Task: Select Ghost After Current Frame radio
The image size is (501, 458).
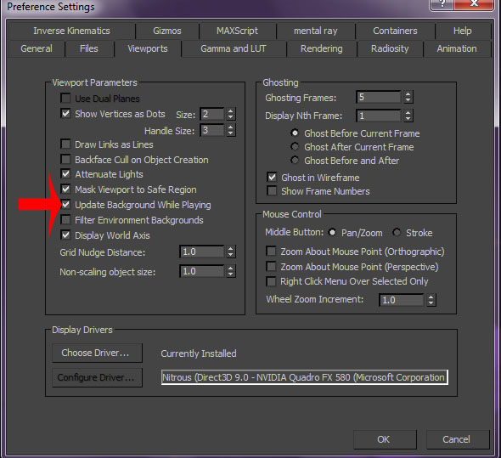Action: tap(295, 146)
